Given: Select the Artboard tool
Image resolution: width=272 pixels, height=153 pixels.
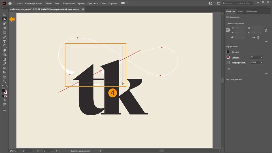Looking at the screenshot, I should [x=5, y=77].
